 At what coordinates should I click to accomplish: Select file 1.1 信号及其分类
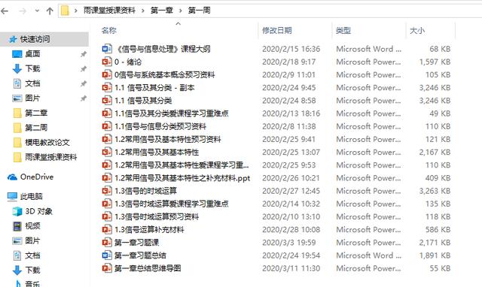click(x=143, y=101)
